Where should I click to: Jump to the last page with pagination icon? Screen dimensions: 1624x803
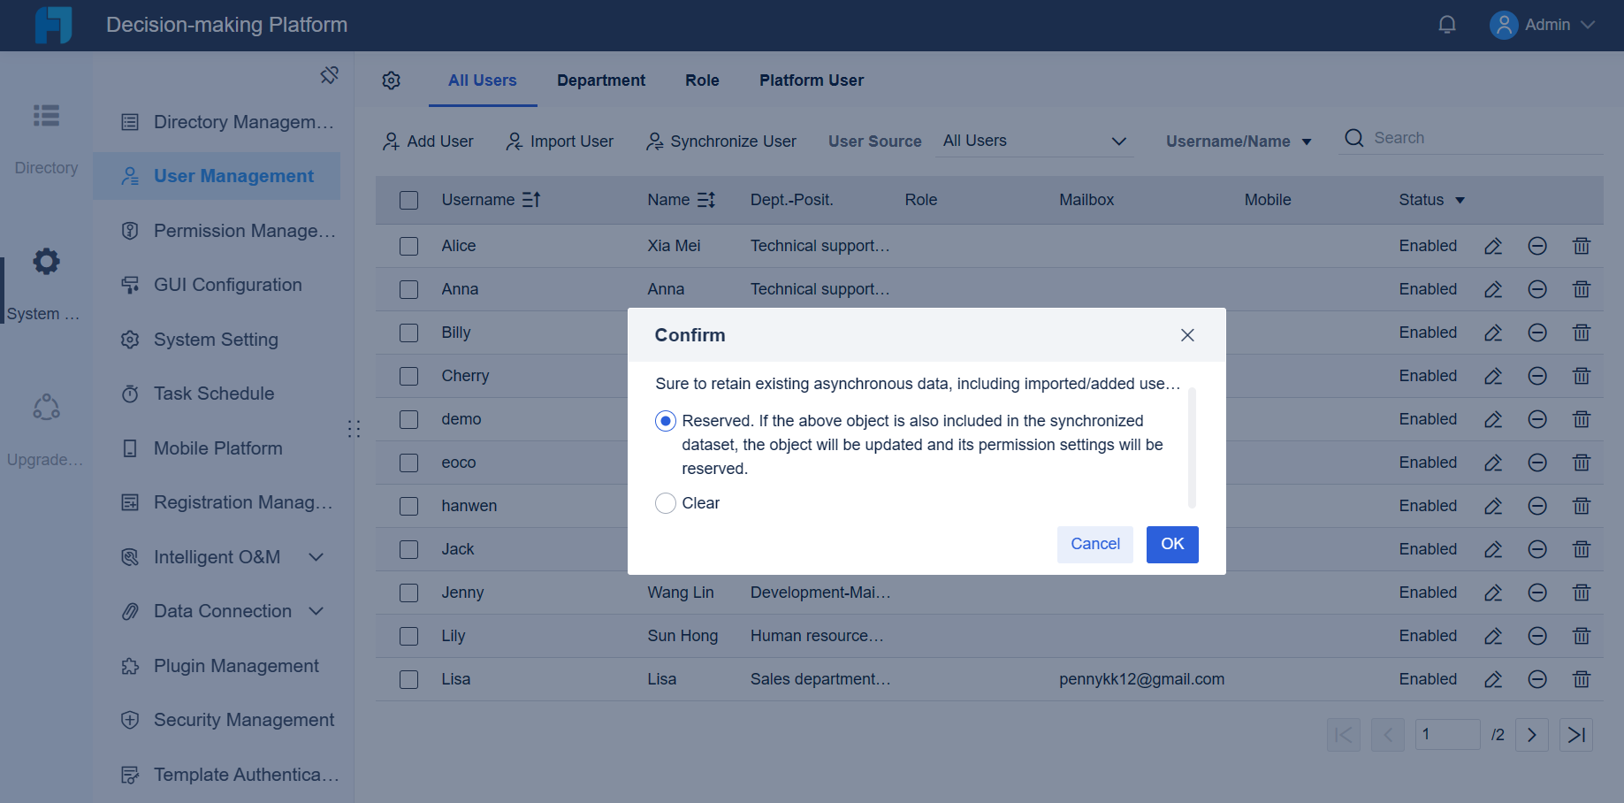pyautogui.click(x=1576, y=735)
